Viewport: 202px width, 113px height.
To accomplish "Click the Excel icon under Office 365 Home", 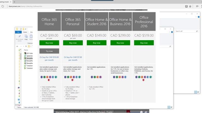I will coord(45,77).
